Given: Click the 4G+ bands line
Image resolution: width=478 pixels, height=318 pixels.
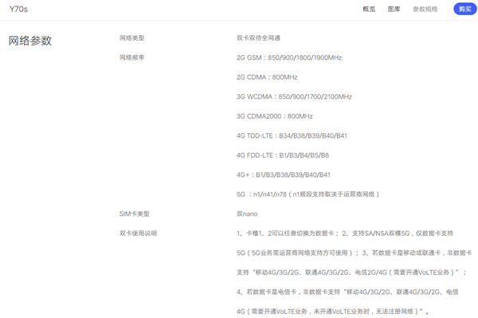Looking at the screenshot, I should (283, 175).
